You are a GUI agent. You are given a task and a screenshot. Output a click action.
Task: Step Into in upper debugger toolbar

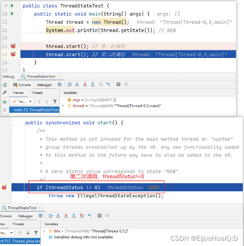click(77, 84)
